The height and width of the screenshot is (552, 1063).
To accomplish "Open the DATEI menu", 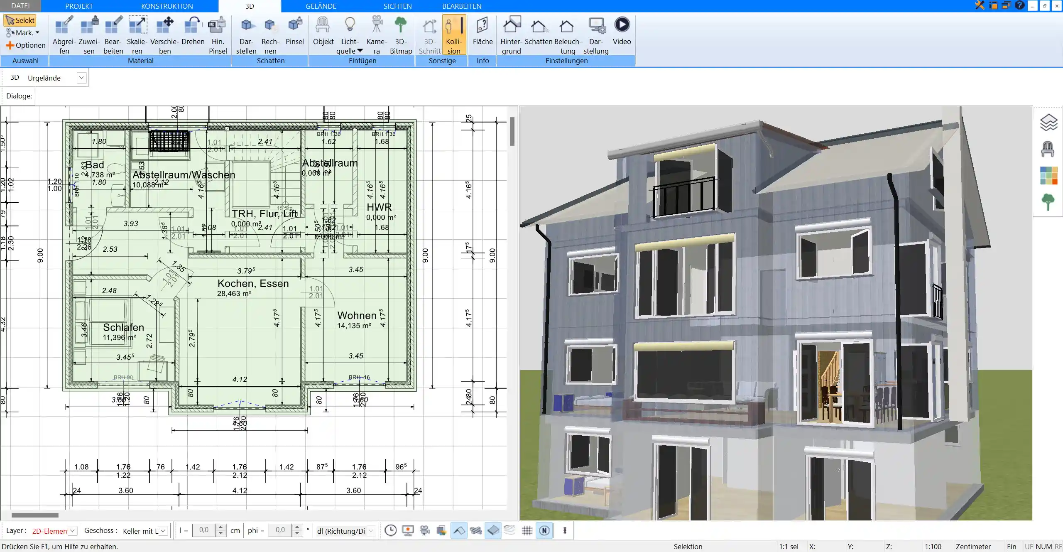I will tap(20, 6).
